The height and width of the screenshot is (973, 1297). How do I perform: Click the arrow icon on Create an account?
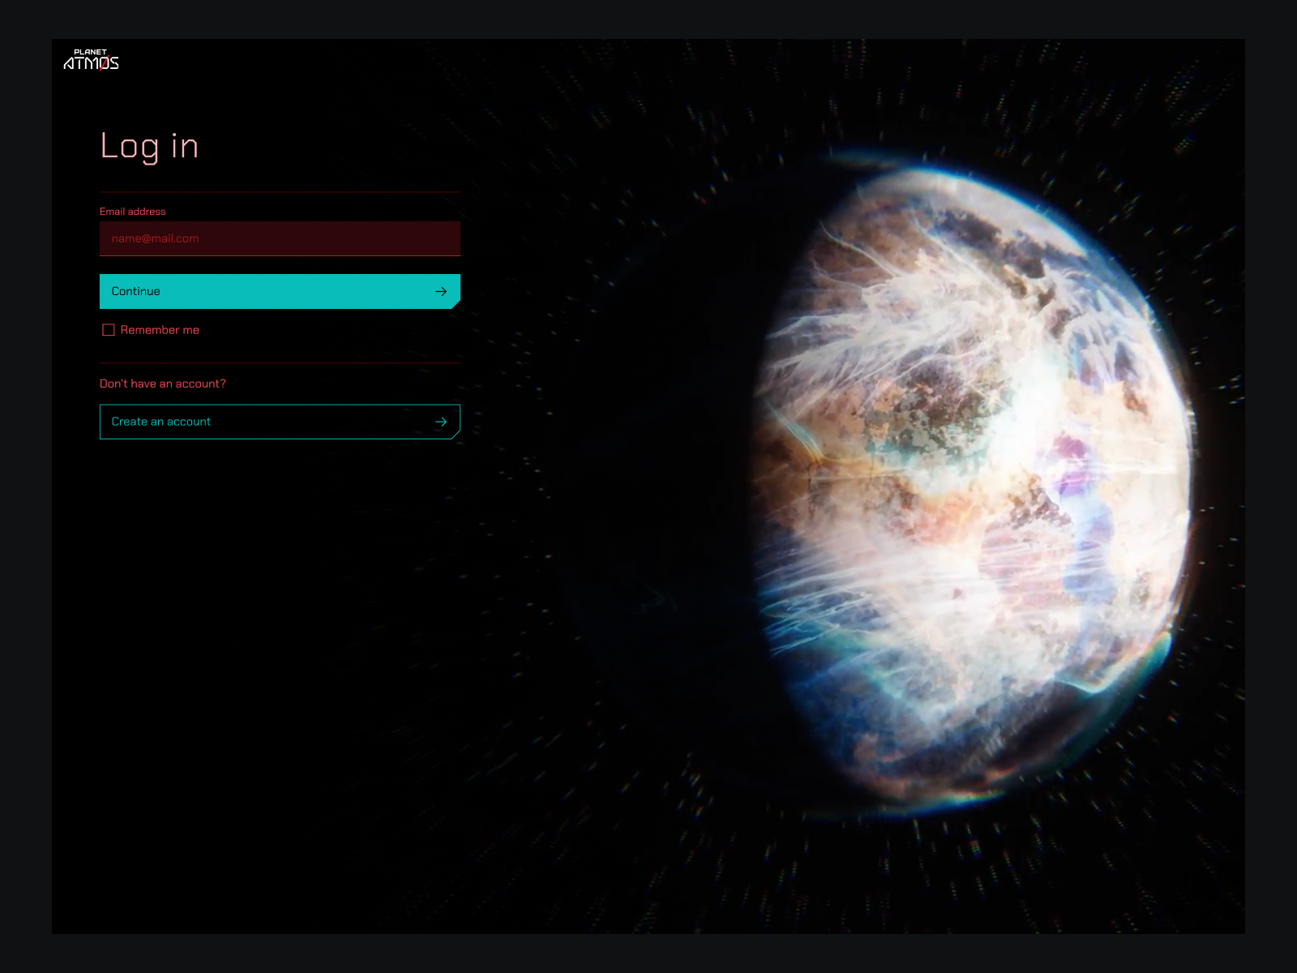click(441, 422)
